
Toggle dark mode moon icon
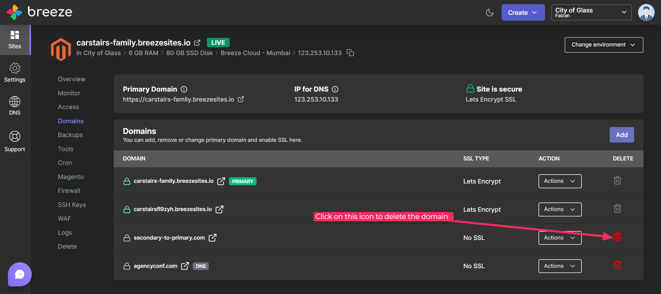coord(490,13)
